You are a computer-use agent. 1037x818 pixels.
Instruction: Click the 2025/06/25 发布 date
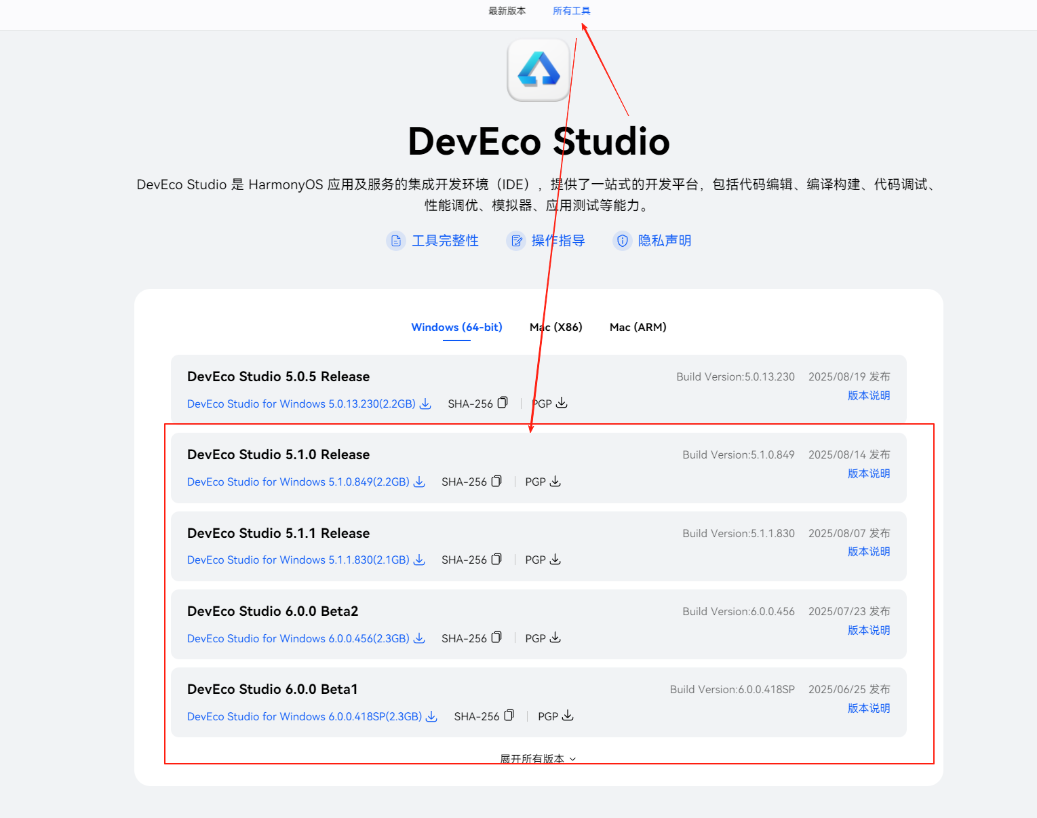point(849,689)
